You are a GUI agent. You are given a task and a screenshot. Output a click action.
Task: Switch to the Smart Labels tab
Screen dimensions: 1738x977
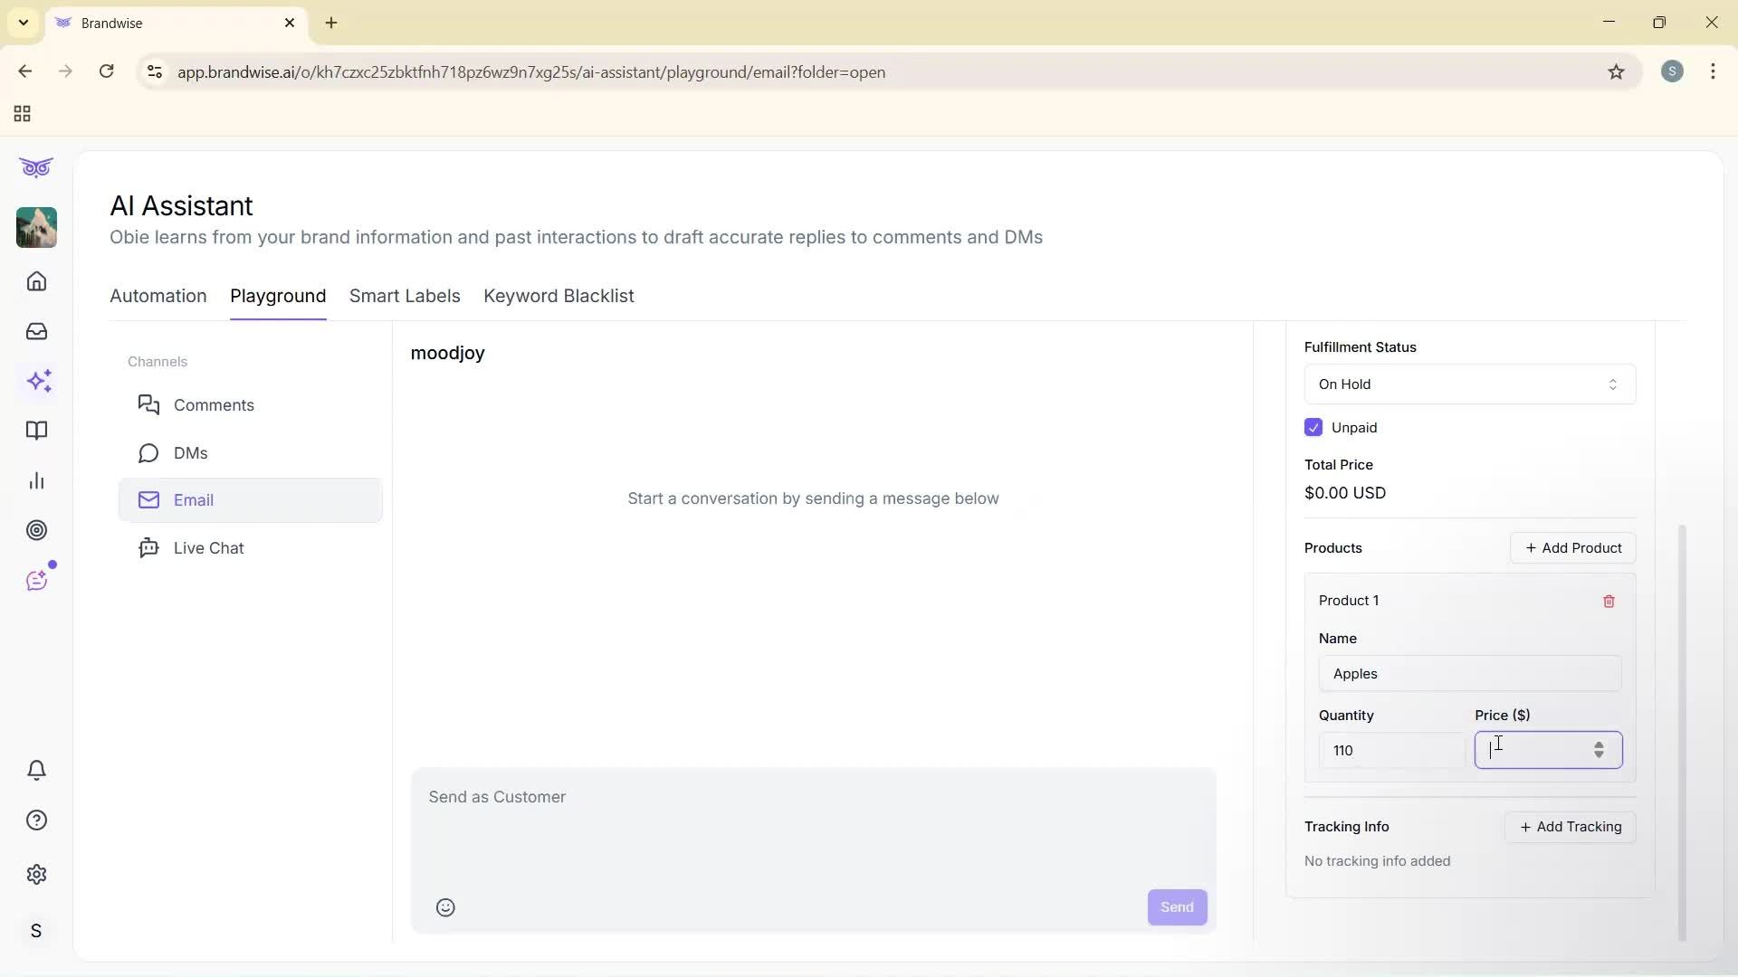(x=404, y=296)
